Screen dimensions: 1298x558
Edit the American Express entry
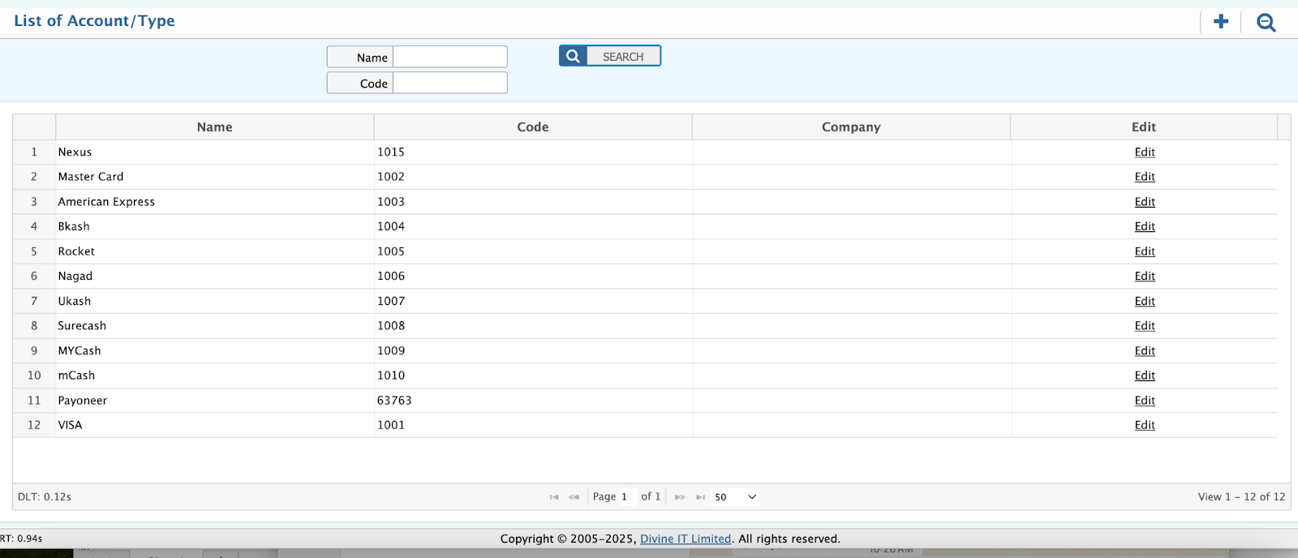(1144, 202)
